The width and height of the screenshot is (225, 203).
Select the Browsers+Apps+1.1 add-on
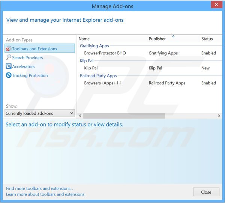click(103, 83)
